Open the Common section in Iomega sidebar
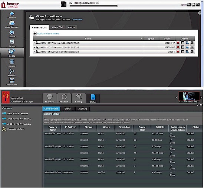This screenshot has width=204, height=188. point(12,15)
